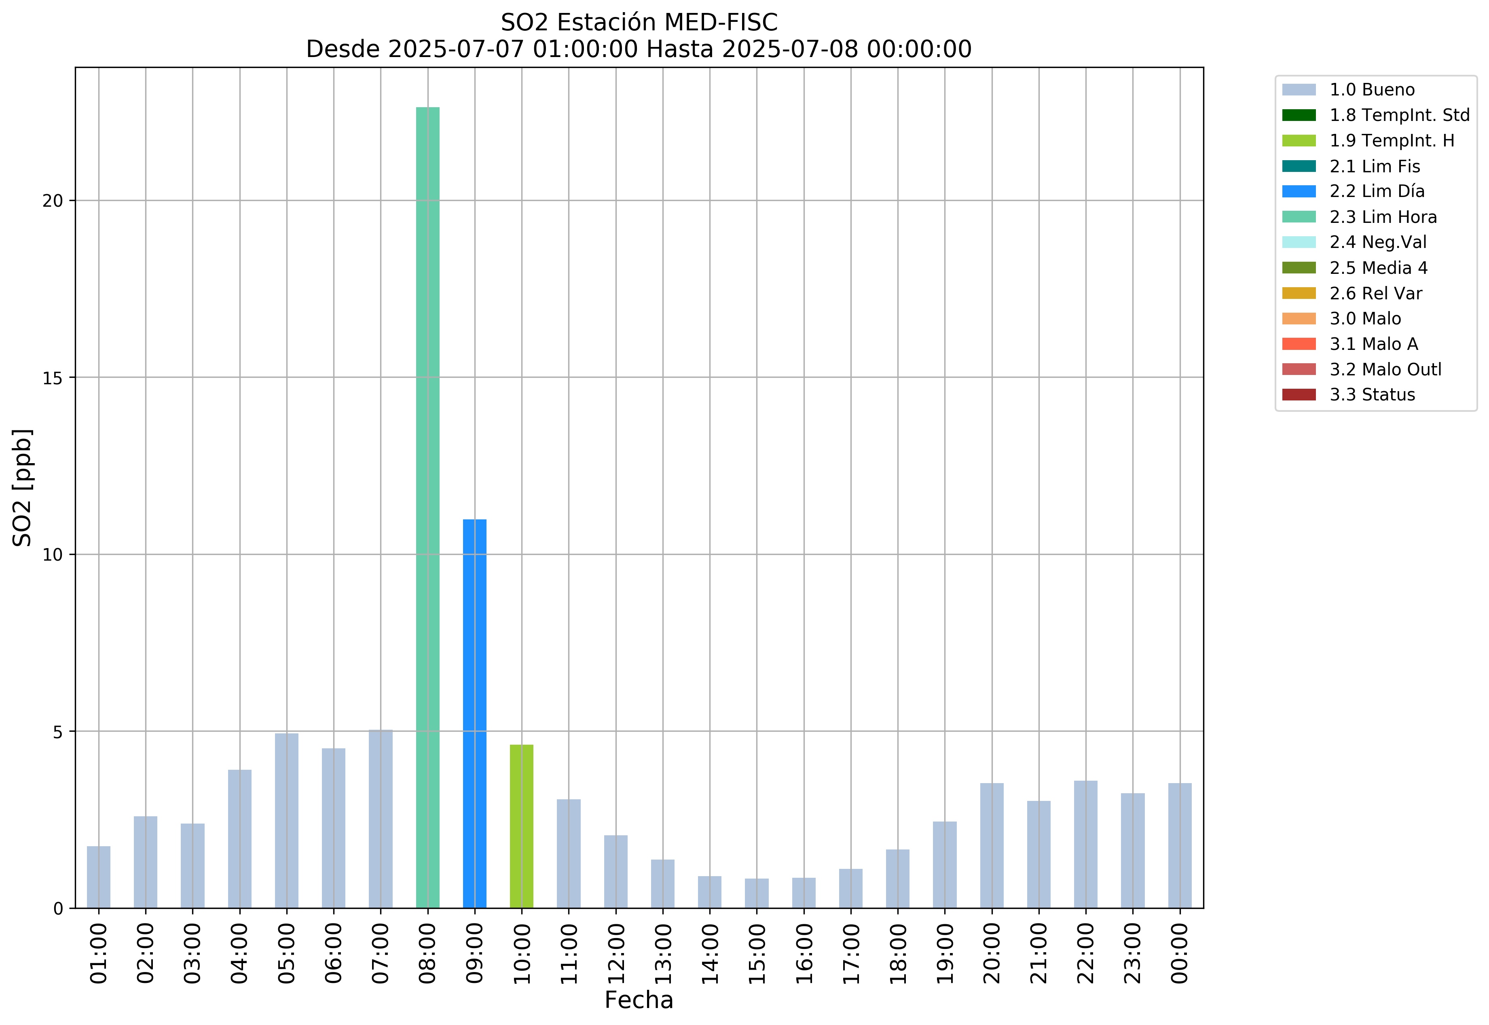The width and height of the screenshot is (1489, 1025).
Task: Click the yellow-green bar at 10:00
Action: pyautogui.click(x=521, y=826)
